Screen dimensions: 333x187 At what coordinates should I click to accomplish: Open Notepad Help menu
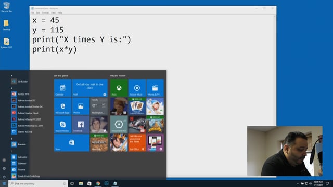coord(60,12)
